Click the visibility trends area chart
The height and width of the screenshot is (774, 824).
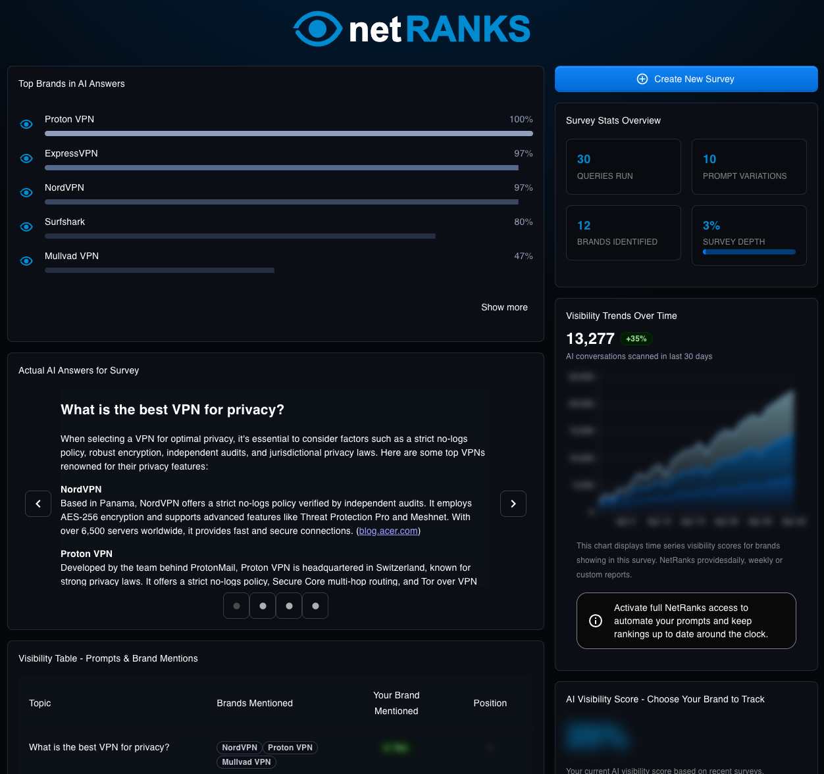click(686, 449)
